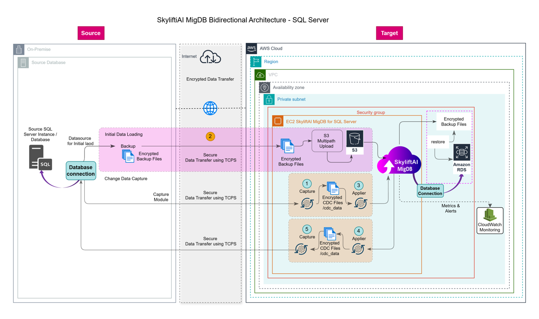Click the diagram title text
This screenshot has height=319, width=539.
tap(243, 20)
